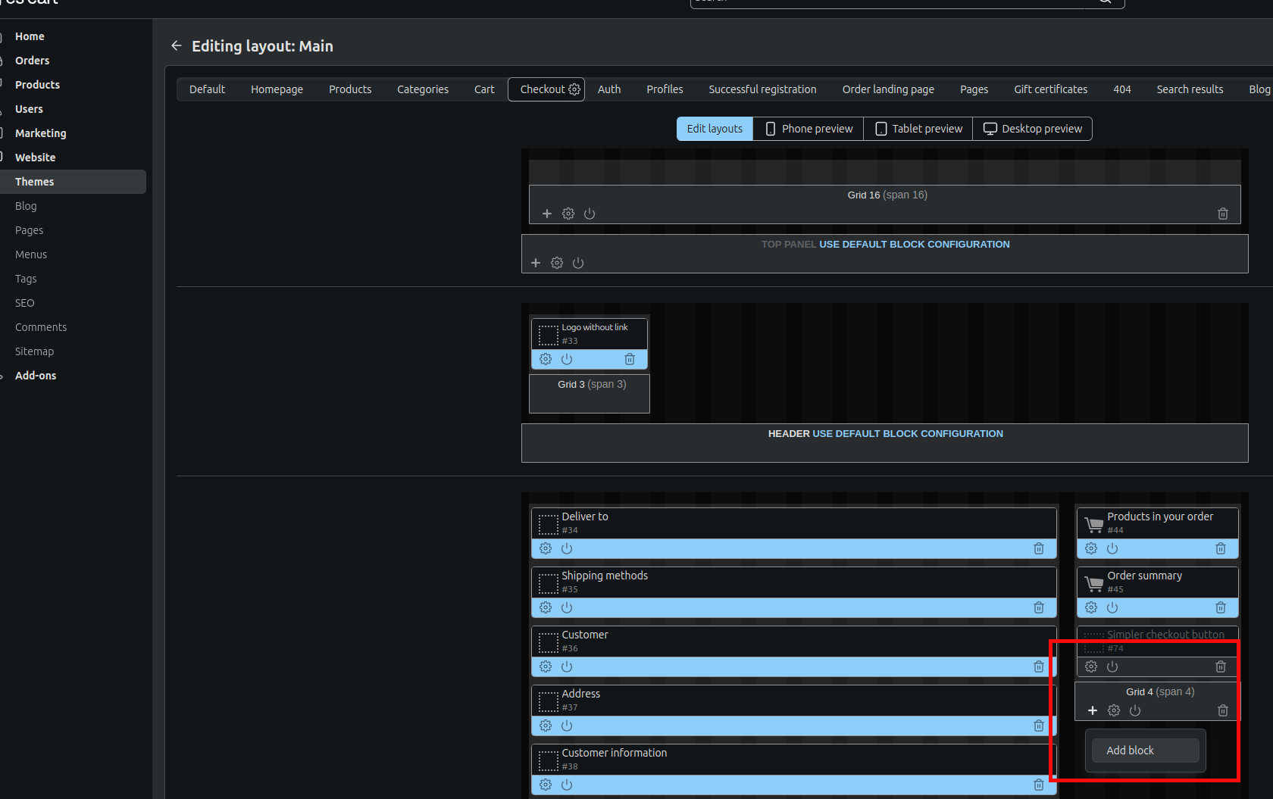
Task: Add grid to Top Panel with plus icon
Action: tap(536, 263)
